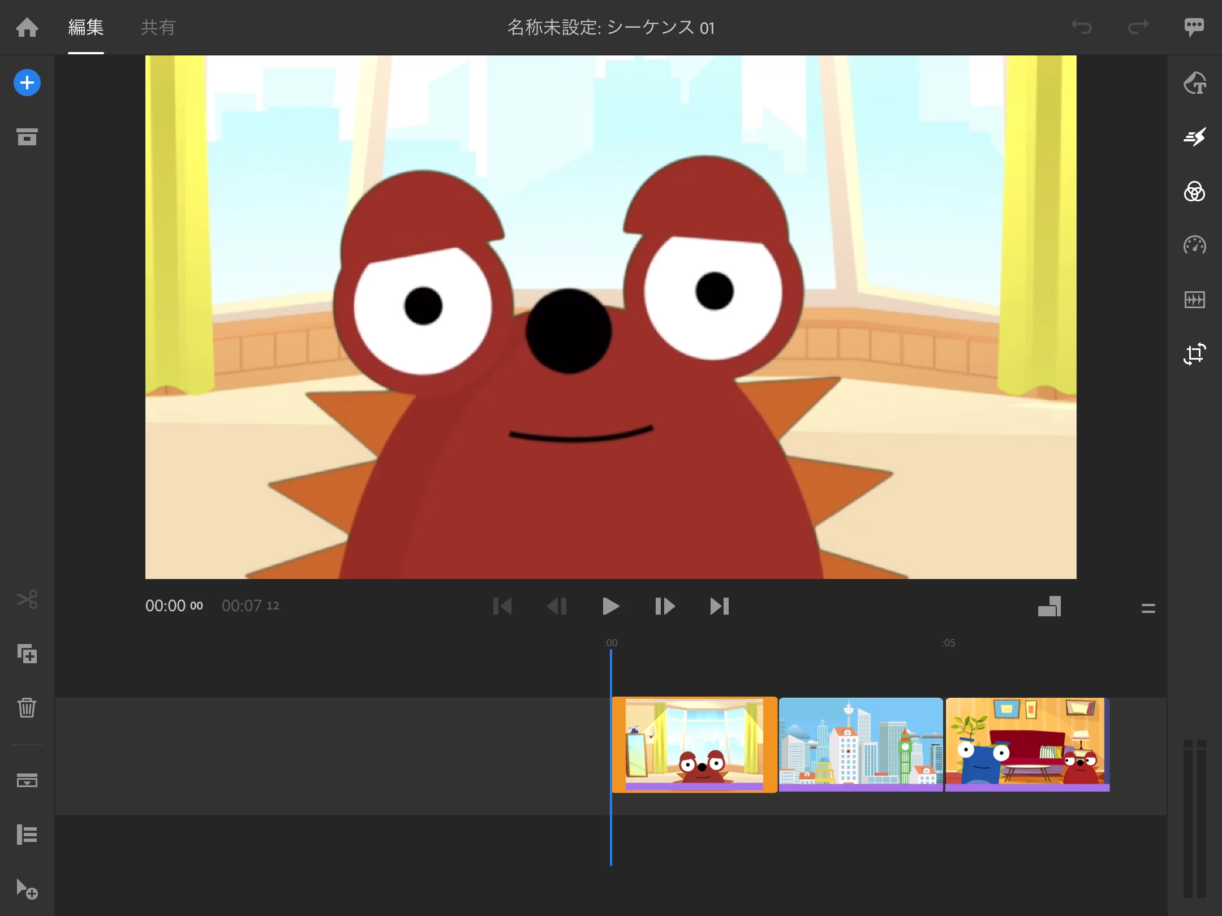Viewport: 1222px width, 916px height.
Task: Jump to the next edit point
Action: (719, 606)
